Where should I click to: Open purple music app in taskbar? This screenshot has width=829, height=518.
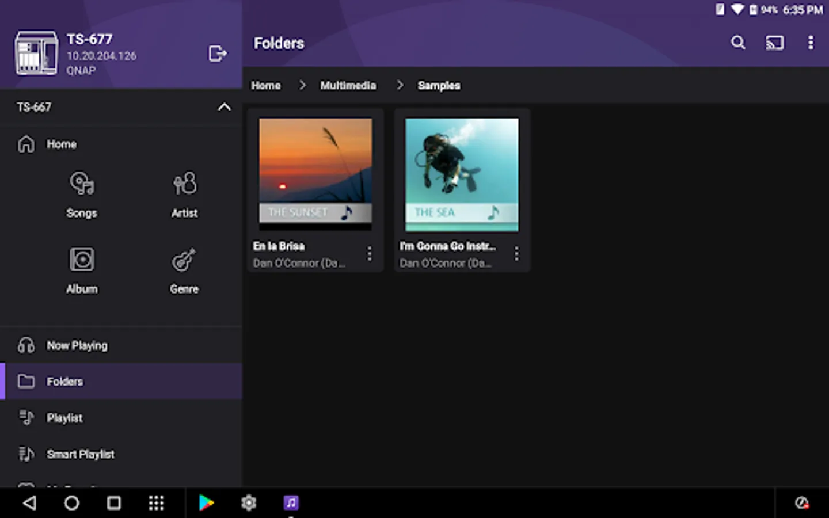click(x=291, y=503)
